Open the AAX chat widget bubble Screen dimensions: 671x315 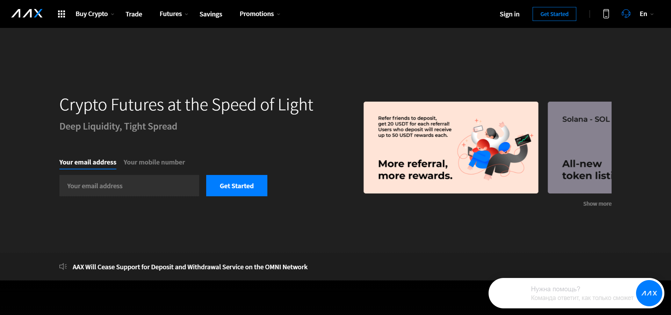[x=649, y=293]
